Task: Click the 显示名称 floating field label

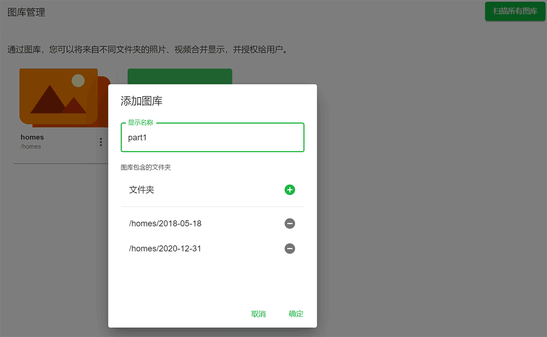Action: pyautogui.click(x=140, y=123)
